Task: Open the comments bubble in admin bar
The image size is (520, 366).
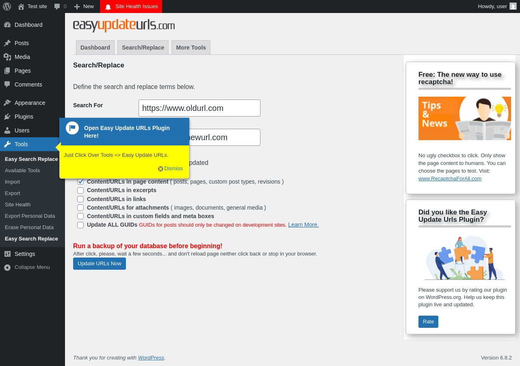Action: pos(57,6)
